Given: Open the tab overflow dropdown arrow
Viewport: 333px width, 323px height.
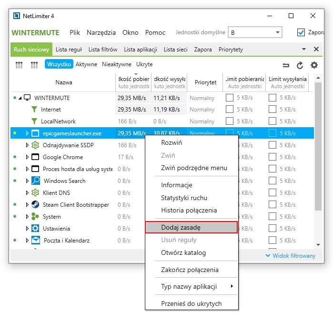Looking at the screenshot, I should click(304, 49).
